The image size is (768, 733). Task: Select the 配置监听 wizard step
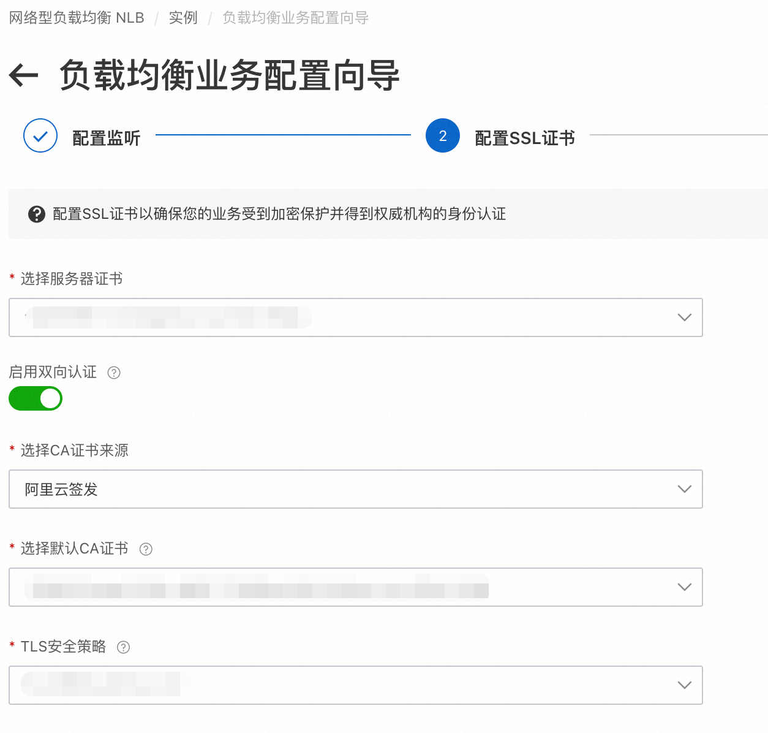point(106,138)
